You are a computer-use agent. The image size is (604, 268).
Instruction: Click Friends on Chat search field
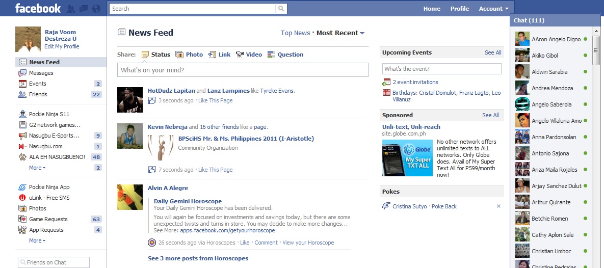click(54, 262)
